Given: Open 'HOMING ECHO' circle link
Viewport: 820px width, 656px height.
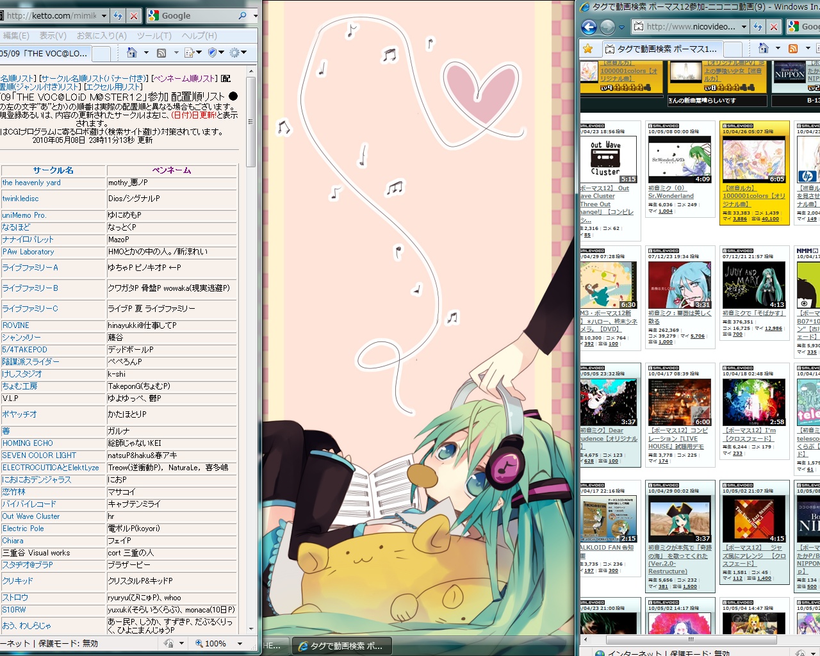Looking at the screenshot, I should [x=28, y=443].
